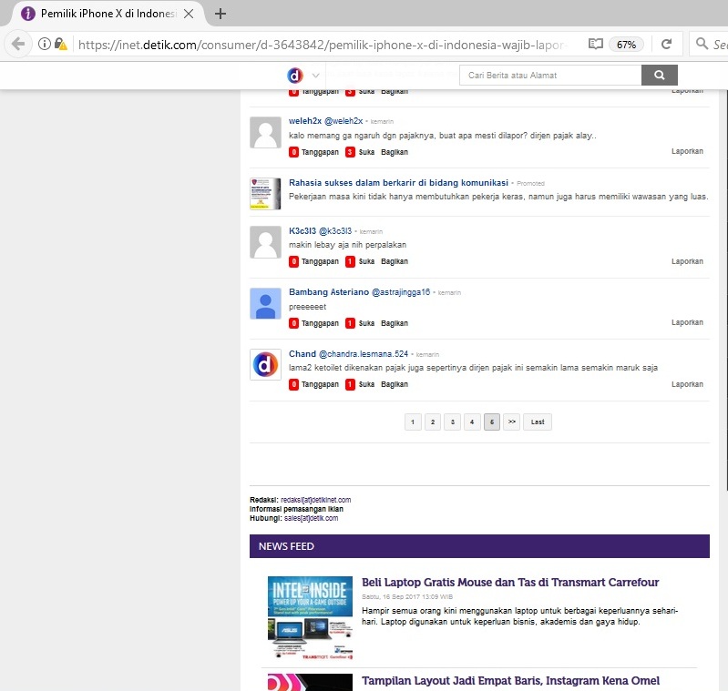Reload the page with the refresh icon

(x=666, y=44)
